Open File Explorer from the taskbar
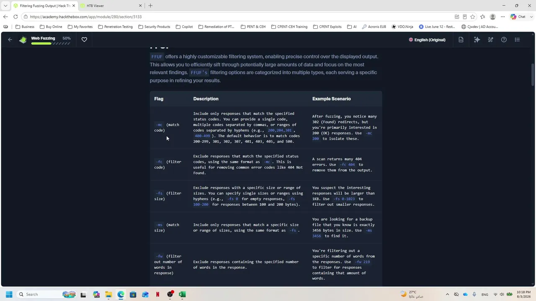 pos(108,294)
